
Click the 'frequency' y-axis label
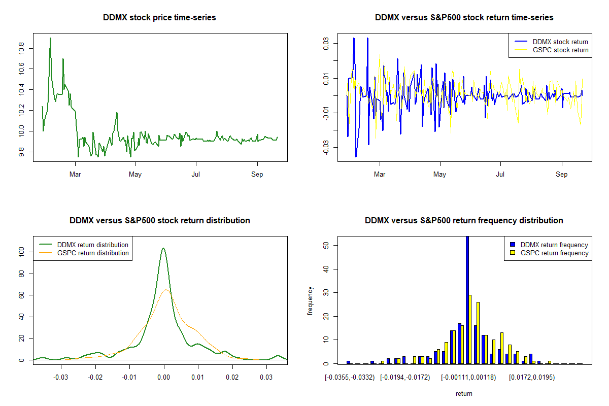coord(310,301)
